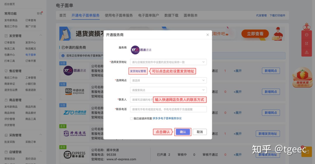The height and width of the screenshot is (164, 315).
Task: Click the 取消 button
Action: click(200, 132)
